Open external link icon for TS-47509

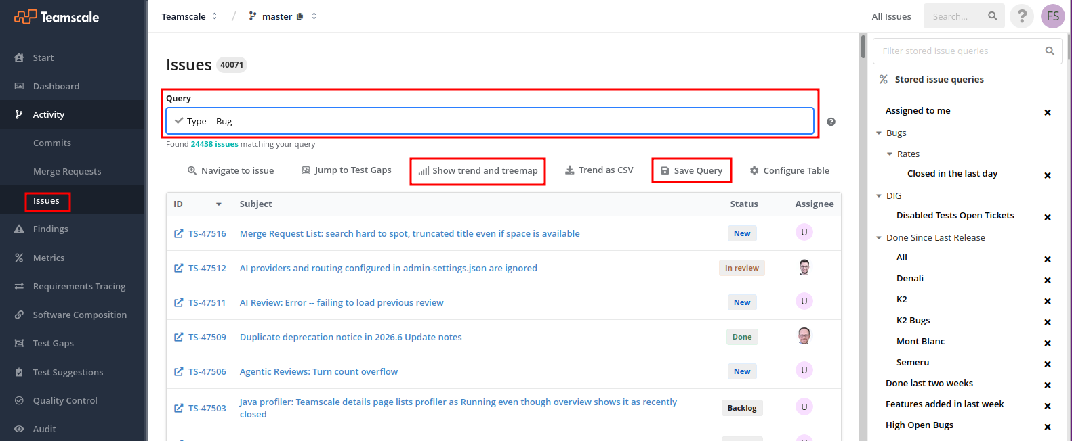[178, 337]
